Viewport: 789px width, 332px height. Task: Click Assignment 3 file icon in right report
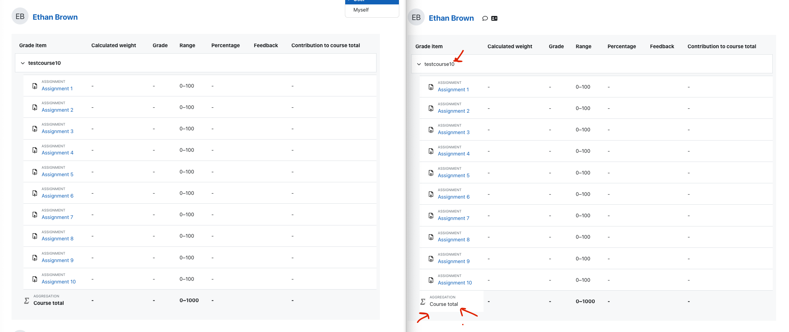pyautogui.click(x=431, y=130)
